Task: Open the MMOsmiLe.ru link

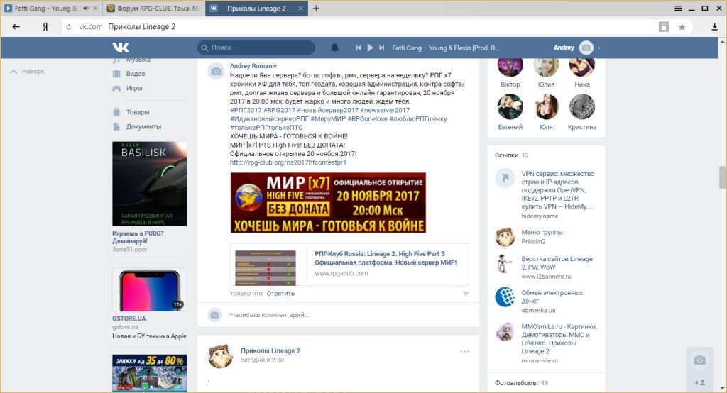Action: pyautogui.click(x=559, y=339)
